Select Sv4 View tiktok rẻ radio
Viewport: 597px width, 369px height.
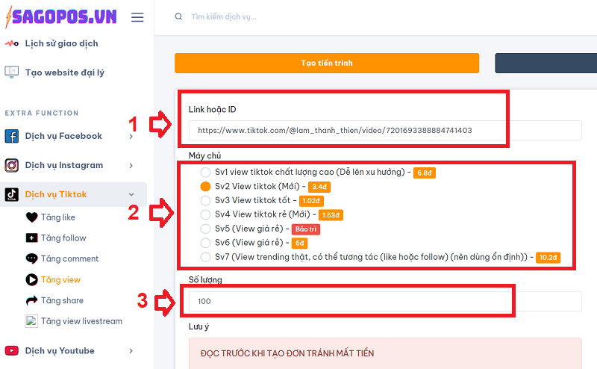205,215
